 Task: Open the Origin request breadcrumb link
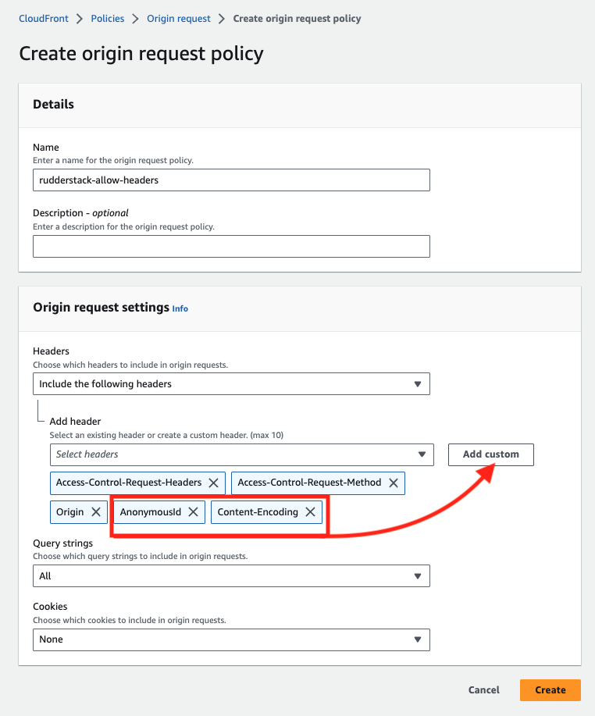179,19
